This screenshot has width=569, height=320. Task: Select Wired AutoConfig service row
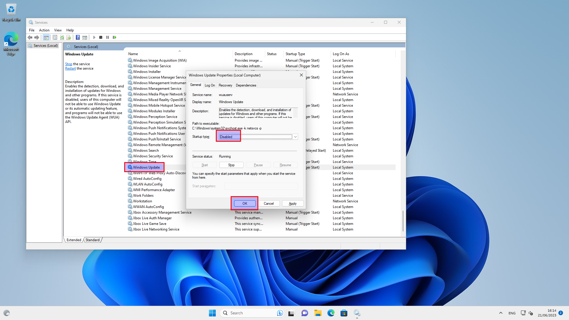(x=147, y=179)
